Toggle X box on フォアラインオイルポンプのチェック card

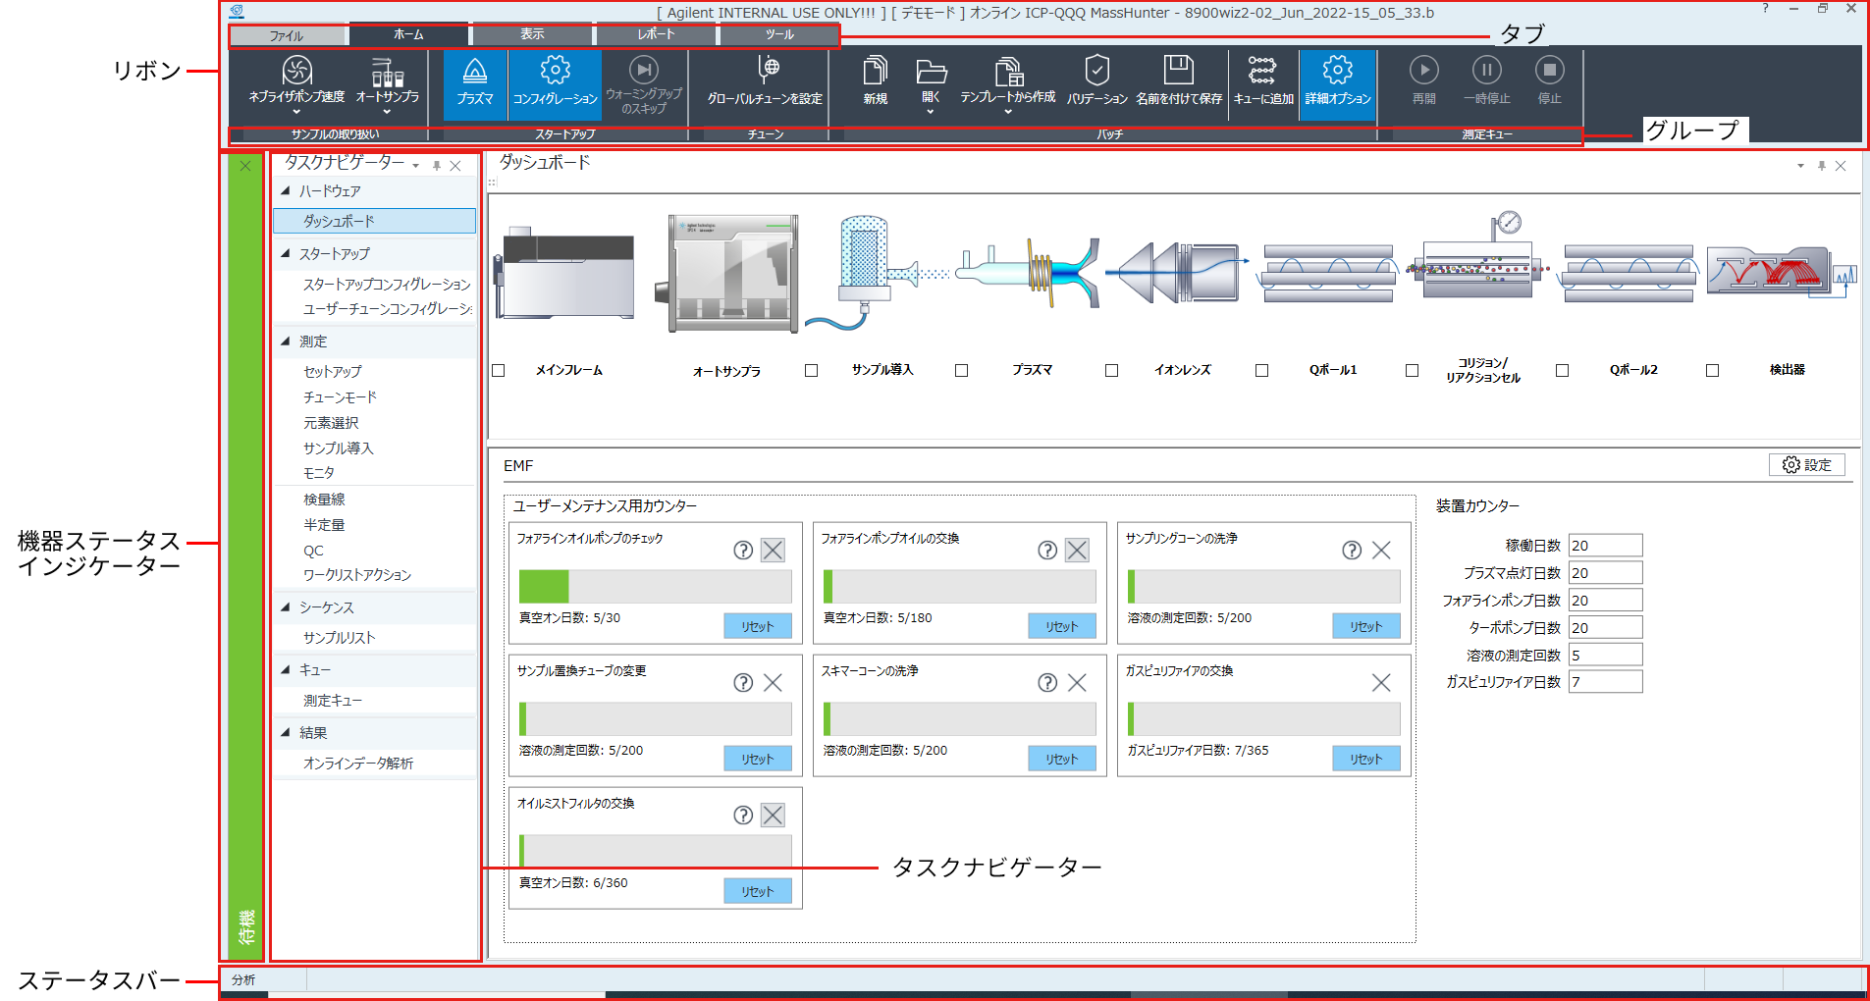(x=773, y=551)
